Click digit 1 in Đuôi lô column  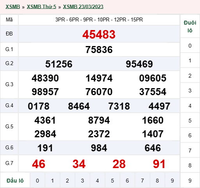[190, 60]
